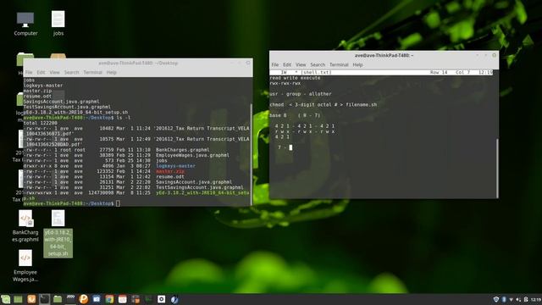Image resolution: width=542 pixels, height=305 pixels.
Task: Click the clock in system tray
Action: [x=535, y=299]
